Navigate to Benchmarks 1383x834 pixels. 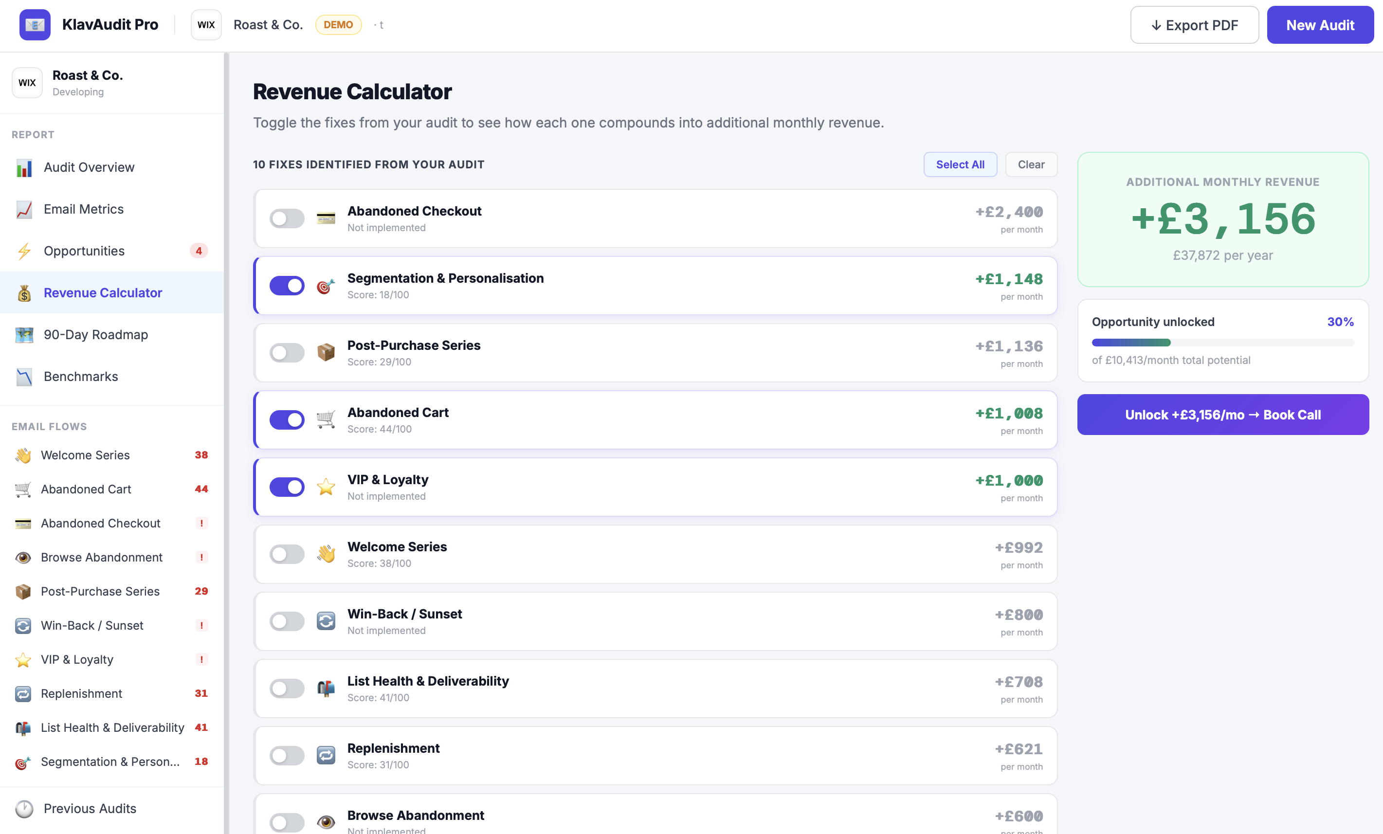(112, 377)
